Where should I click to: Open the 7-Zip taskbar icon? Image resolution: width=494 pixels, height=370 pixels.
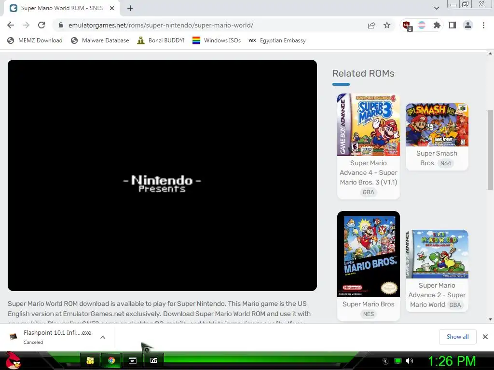[154, 360]
